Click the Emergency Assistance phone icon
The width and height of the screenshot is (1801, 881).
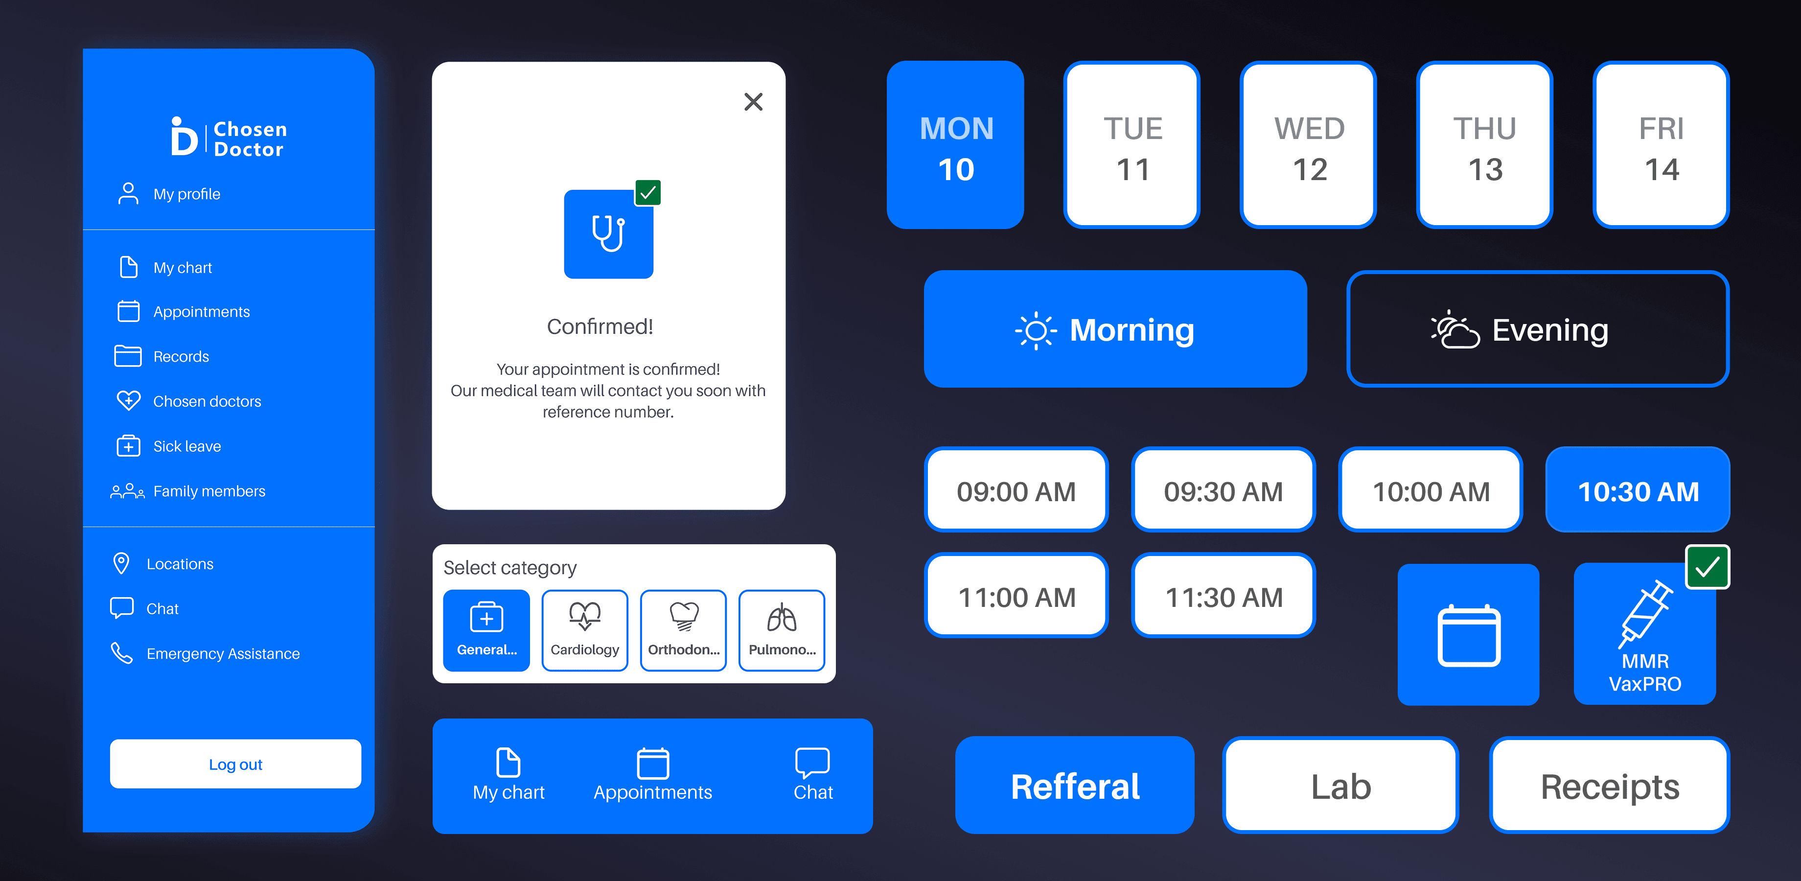coord(122,653)
